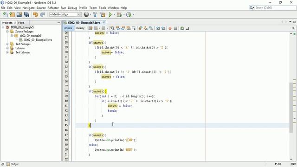Open the Tools menu
The height and width of the screenshot is (167, 297).
coord(102,8)
